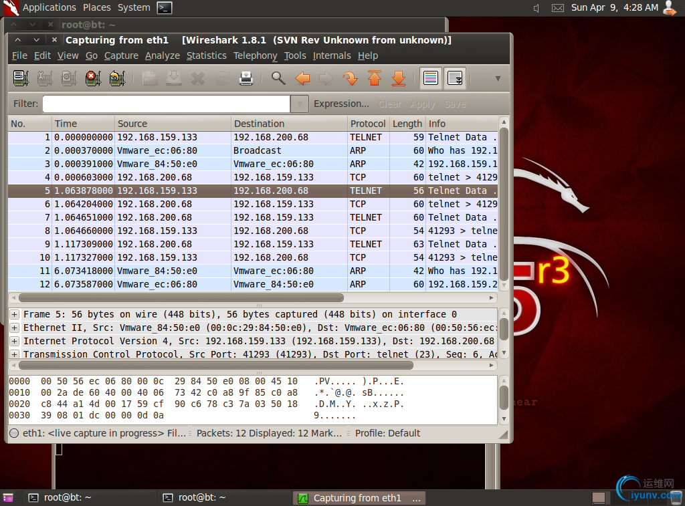685x506 pixels.
Task: Click the filter Apply button
Action: pyautogui.click(x=423, y=104)
